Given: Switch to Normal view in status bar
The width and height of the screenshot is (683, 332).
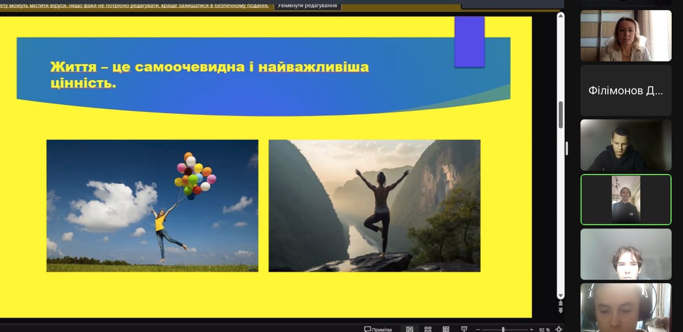Looking at the screenshot, I should (x=410, y=329).
